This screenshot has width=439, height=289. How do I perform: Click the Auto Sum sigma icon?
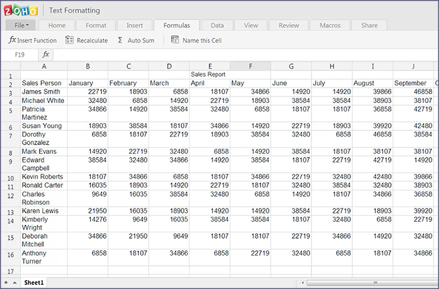click(120, 40)
